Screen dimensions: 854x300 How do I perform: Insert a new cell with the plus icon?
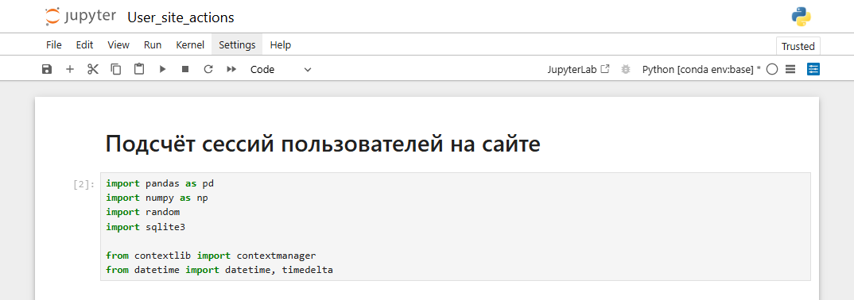pyautogui.click(x=70, y=70)
